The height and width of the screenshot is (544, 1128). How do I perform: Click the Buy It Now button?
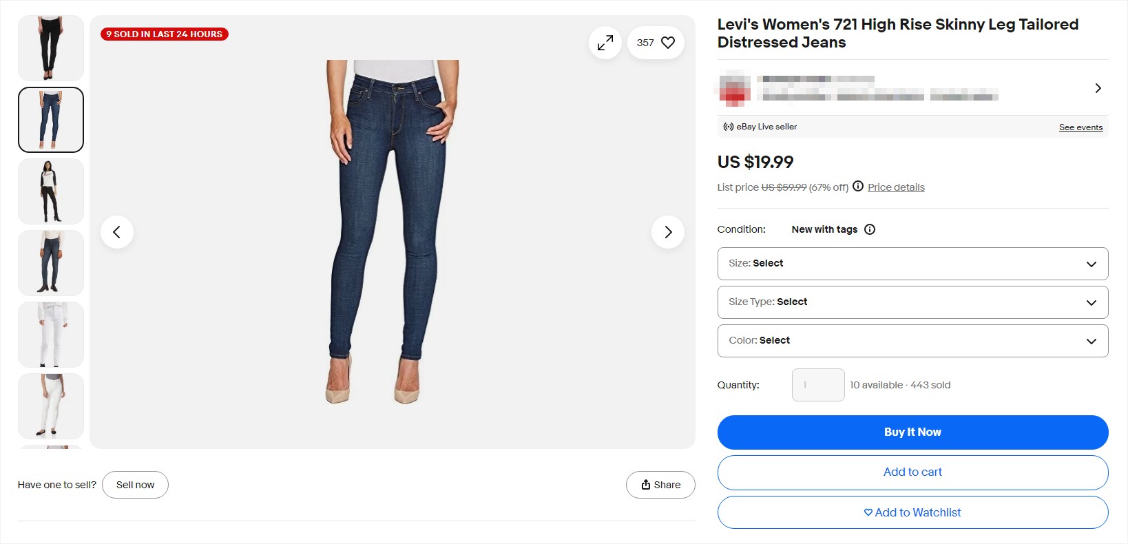tap(912, 432)
